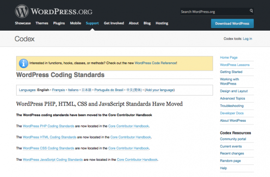
Task: Click the Codex heading
Action: coord(25,39)
